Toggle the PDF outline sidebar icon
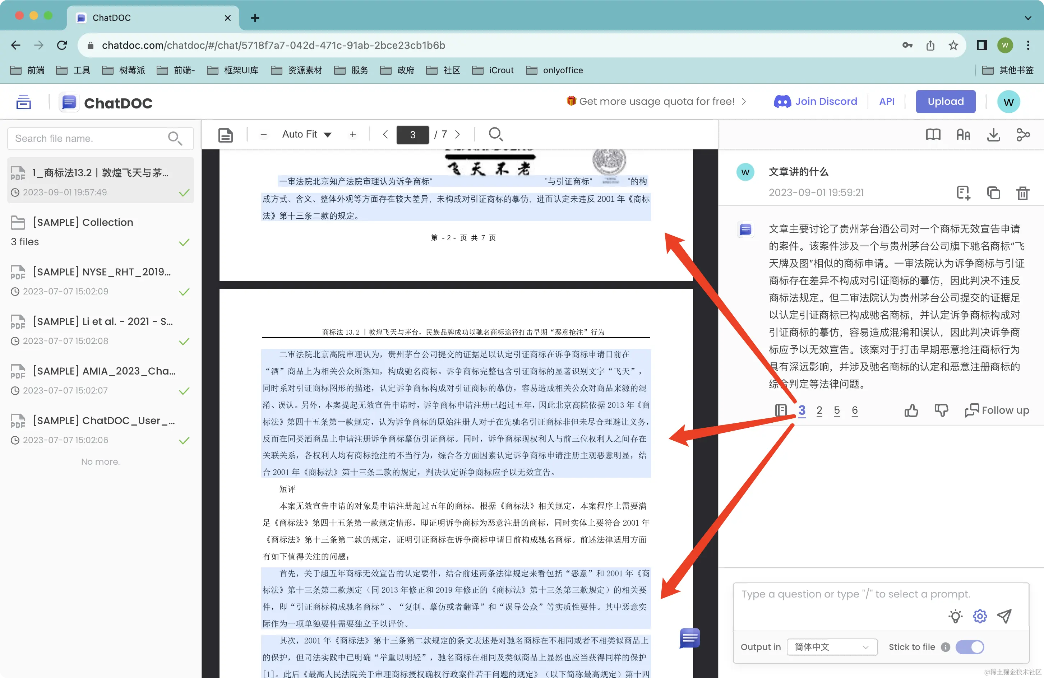1044x678 pixels. [226, 135]
